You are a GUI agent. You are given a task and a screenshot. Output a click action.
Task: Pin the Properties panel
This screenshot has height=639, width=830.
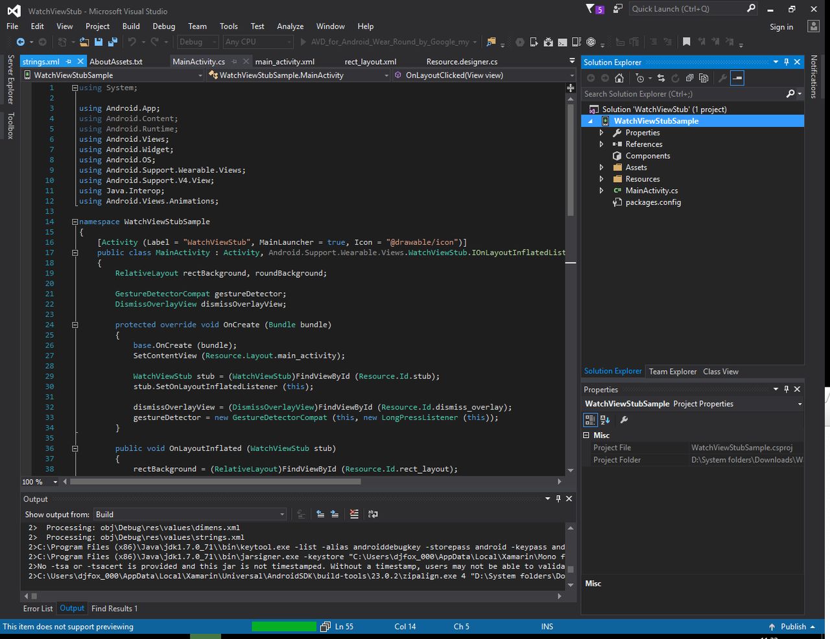coord(787,389)
